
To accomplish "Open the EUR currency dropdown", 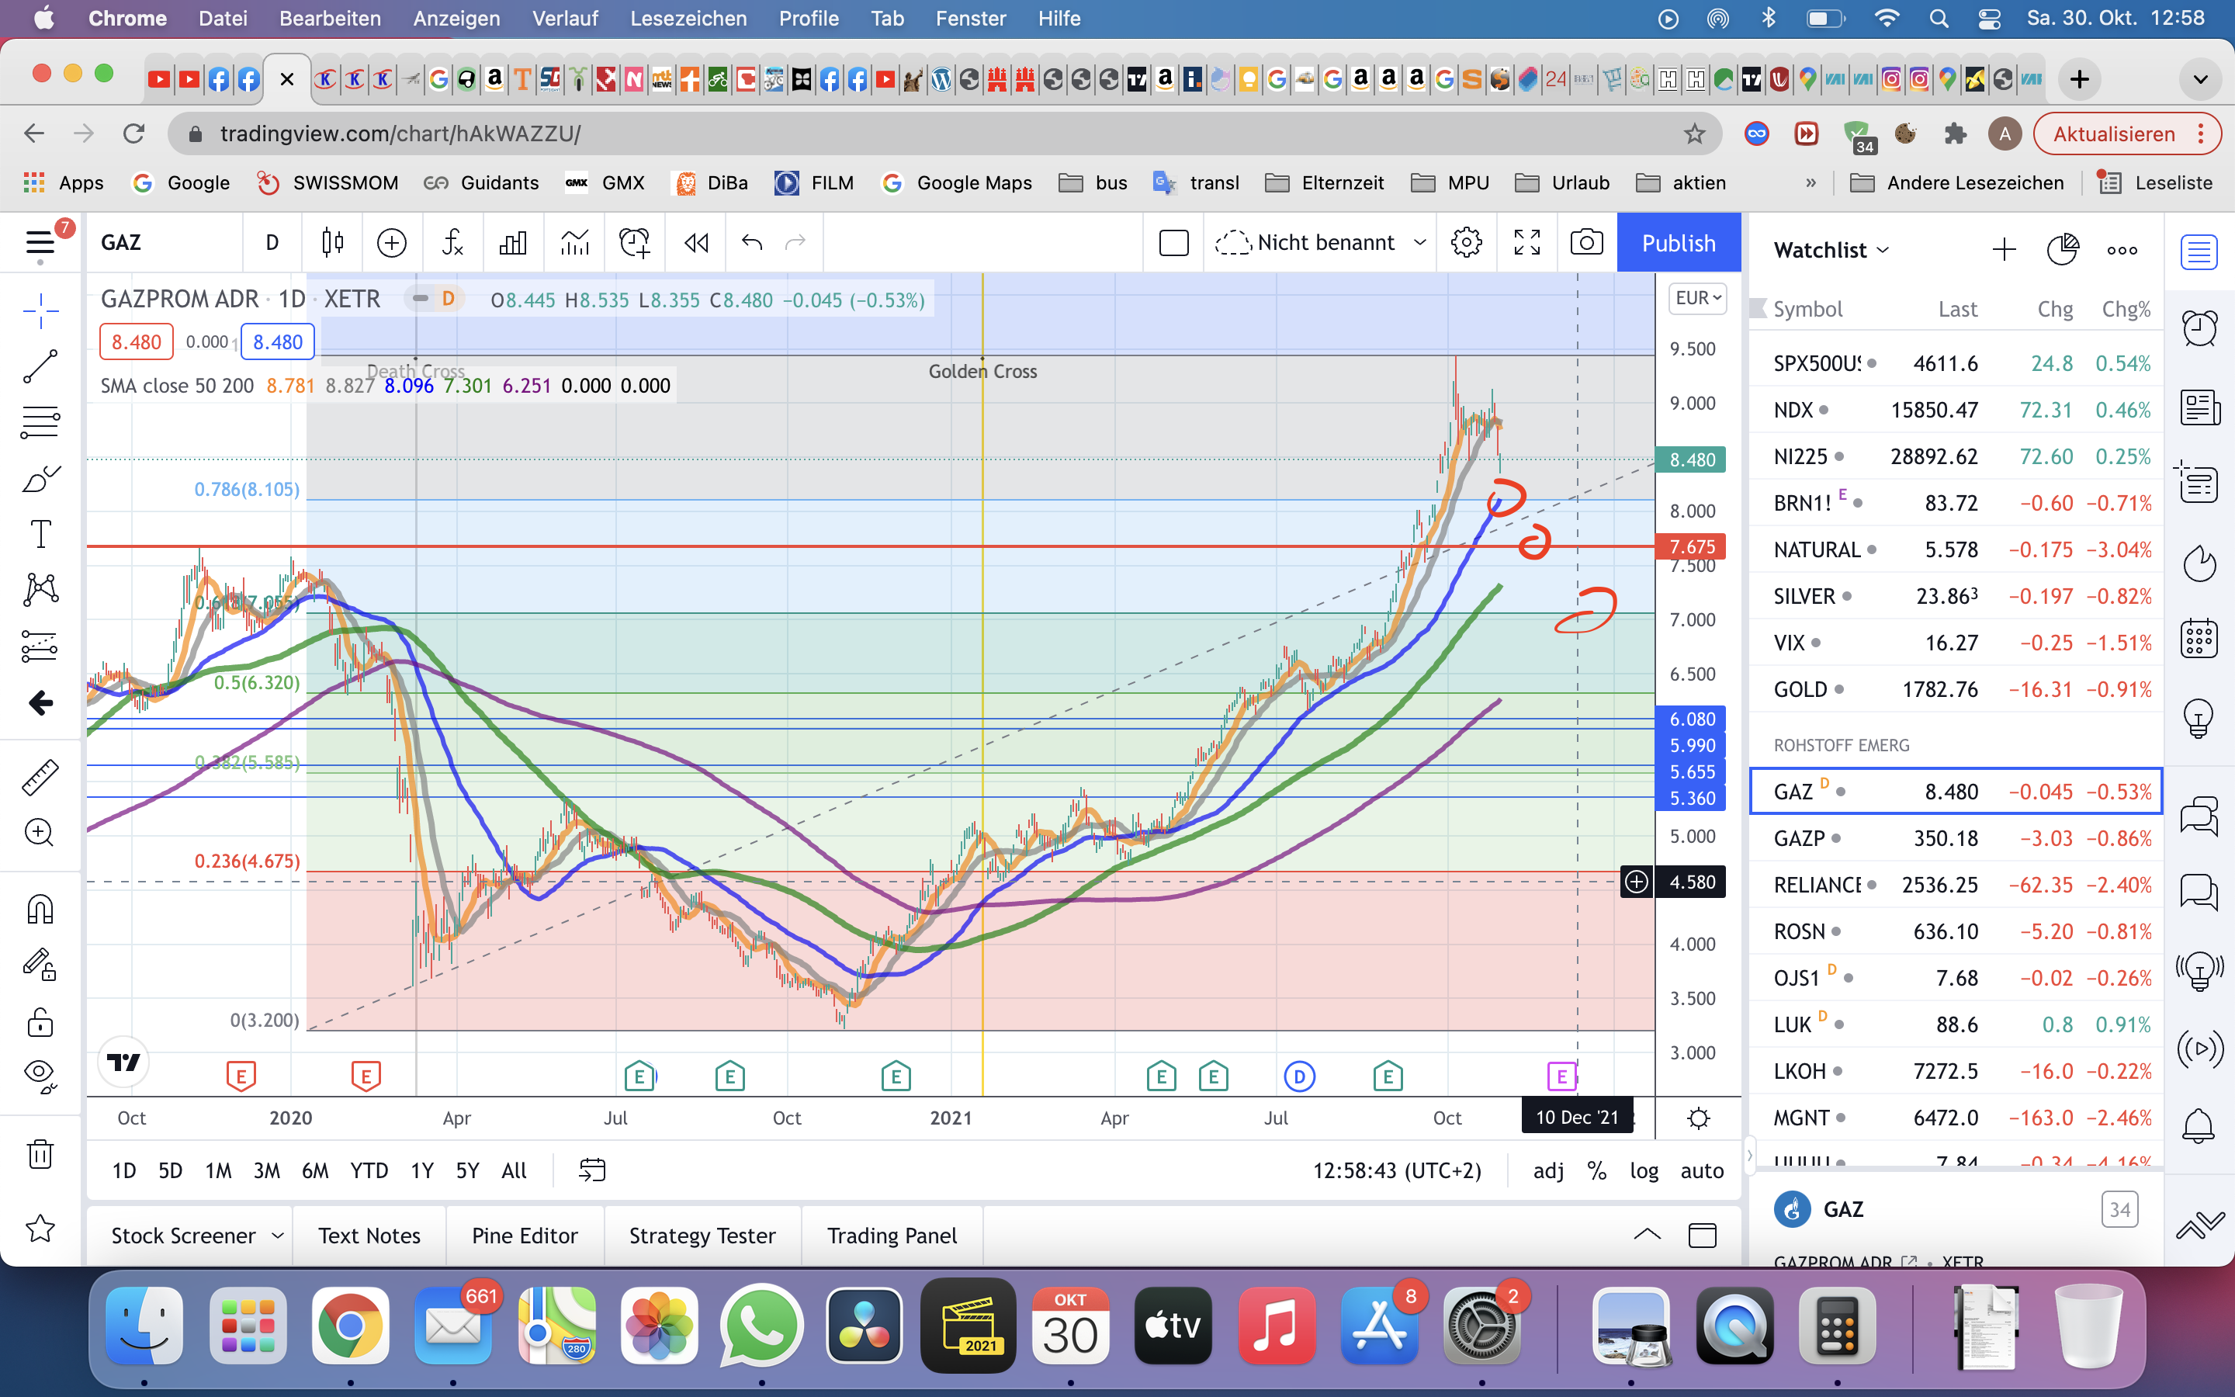I will (1697, 299).
